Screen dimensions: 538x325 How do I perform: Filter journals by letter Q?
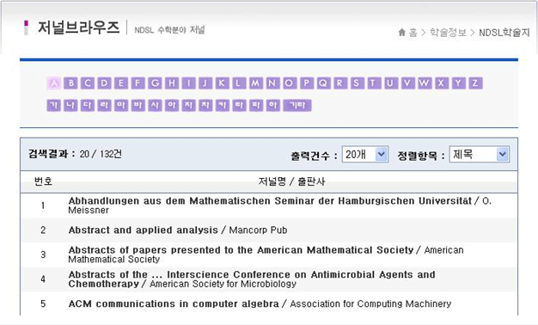(323, 83)
